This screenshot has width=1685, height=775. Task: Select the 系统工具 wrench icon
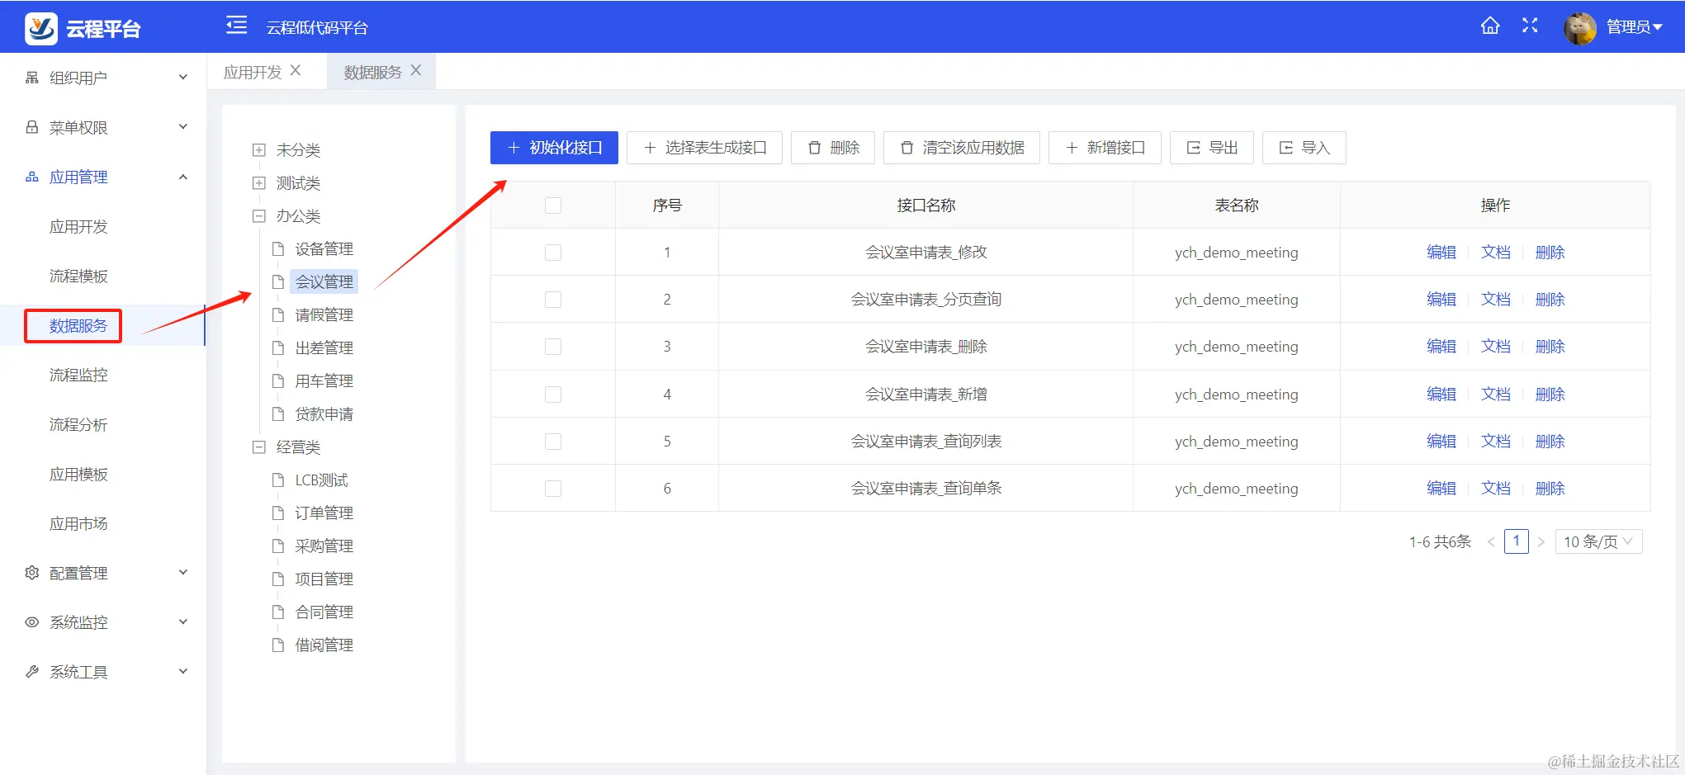pos(31,671)
